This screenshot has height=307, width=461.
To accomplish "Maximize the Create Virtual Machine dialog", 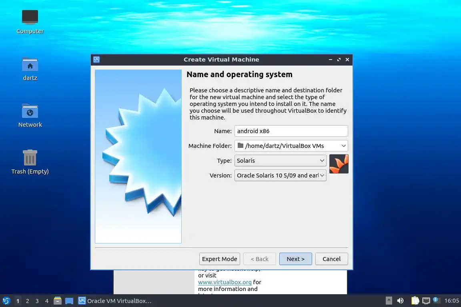I will tap(339, 60).
